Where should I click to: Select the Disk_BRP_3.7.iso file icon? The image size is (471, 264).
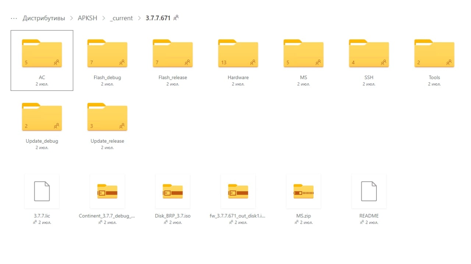pyautogui.click(x=173, y=191)
